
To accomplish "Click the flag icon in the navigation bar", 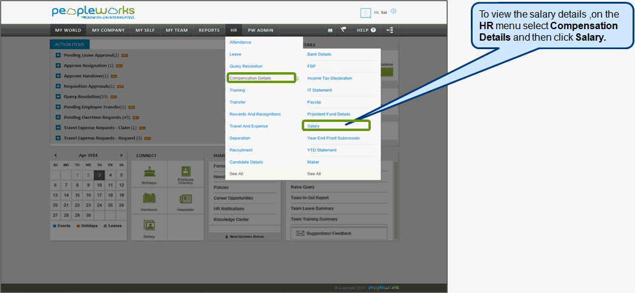I will pos(344,30).
